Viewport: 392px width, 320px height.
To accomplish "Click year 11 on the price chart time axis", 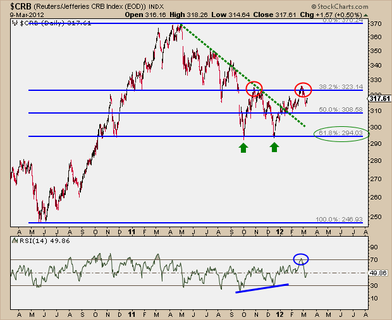I will [132, 232].
